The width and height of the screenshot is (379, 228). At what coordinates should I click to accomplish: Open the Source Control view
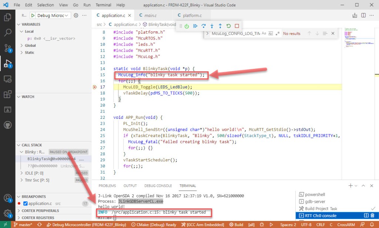7,48
